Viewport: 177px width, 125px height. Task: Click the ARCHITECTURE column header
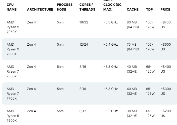coord(40,10)
